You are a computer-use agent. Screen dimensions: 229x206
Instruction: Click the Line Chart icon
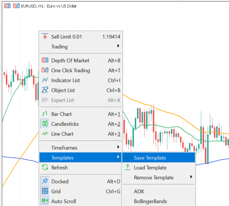(x=45, y=133)
